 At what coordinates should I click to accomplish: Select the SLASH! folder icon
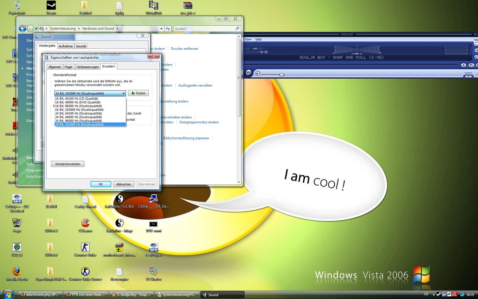pyautogui.click(x=51, y=201)
